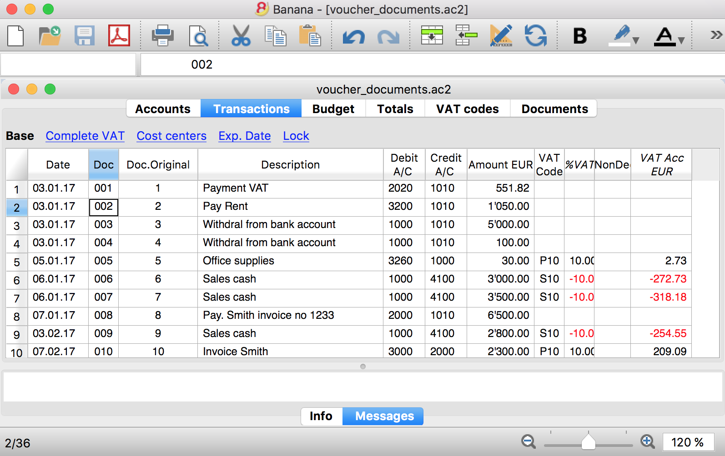Check accounting with pencil ruler icon
725x456 pixels.
pos(501,36)
